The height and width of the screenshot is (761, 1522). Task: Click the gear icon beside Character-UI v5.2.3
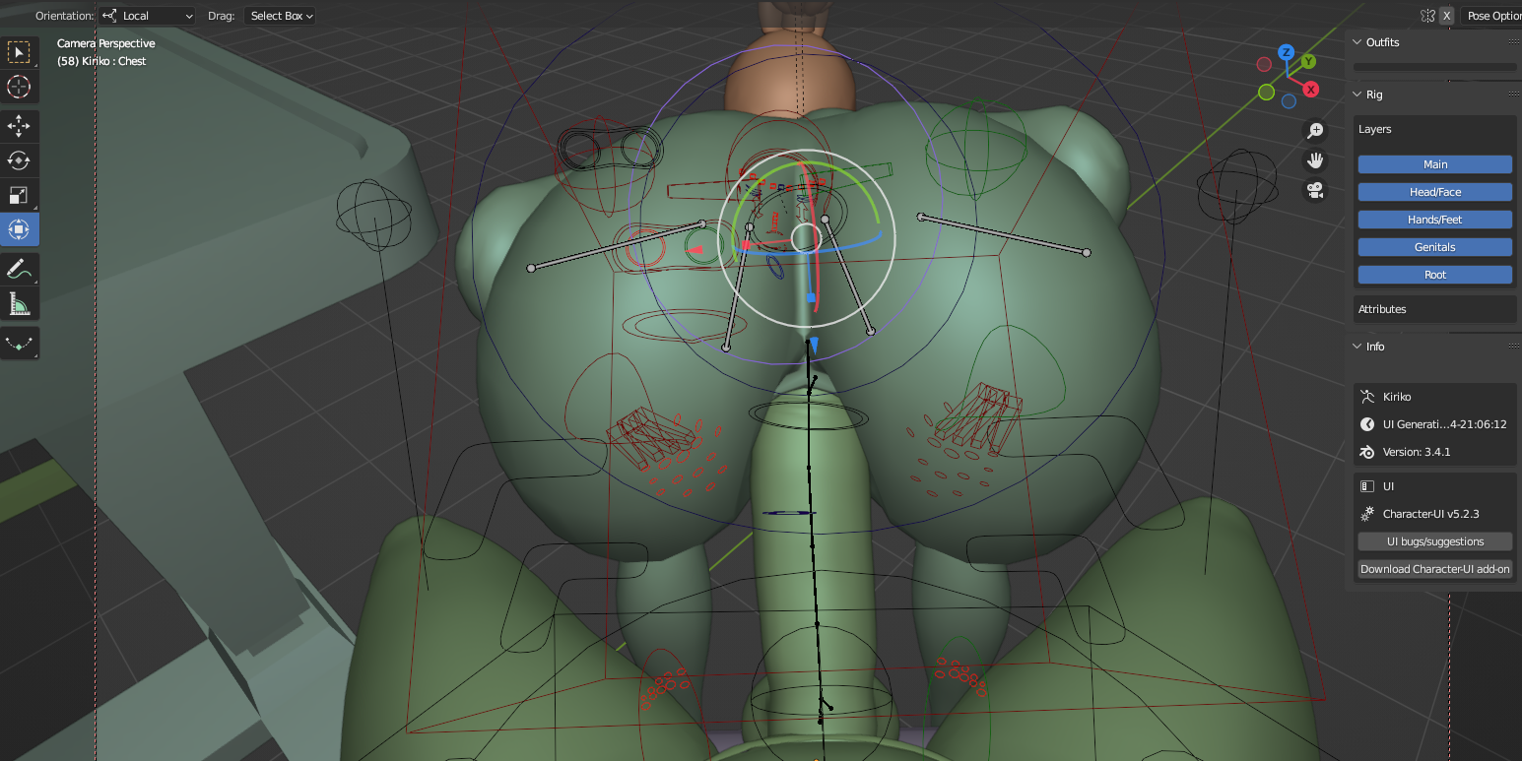pyautogui.click(x=1367, y=514)
